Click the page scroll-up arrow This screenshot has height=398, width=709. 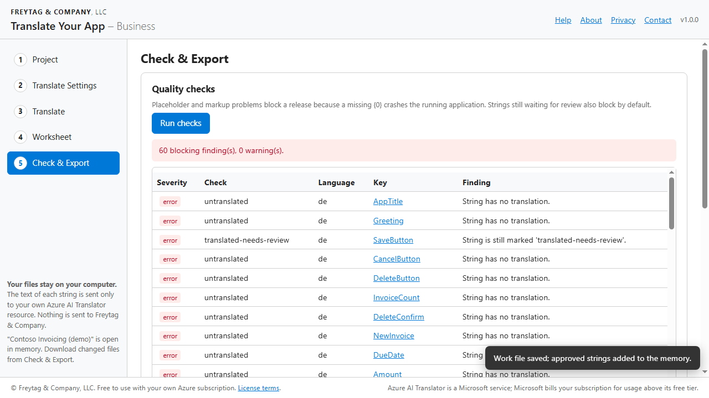pos(705,44)
